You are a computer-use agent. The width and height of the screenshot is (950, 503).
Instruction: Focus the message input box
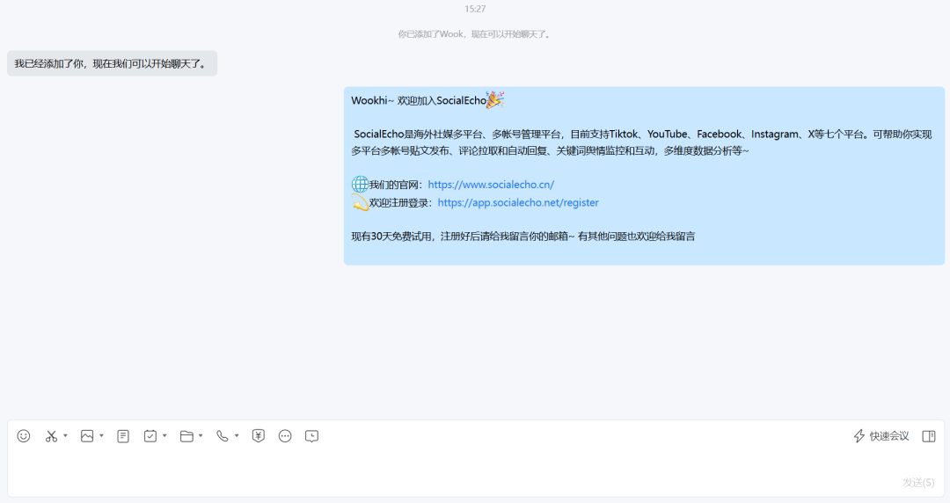click(x=476, y=473)
